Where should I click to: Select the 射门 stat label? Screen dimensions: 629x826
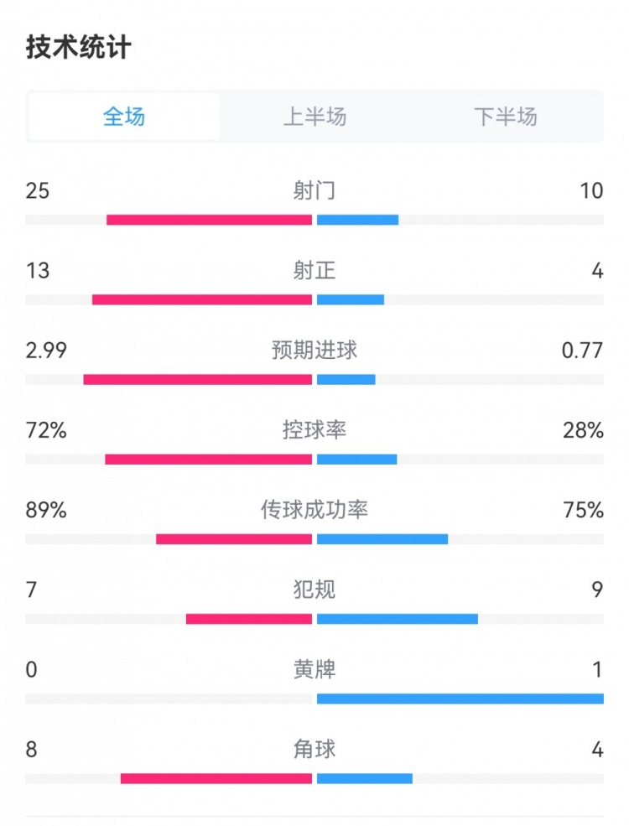point(314,191)
